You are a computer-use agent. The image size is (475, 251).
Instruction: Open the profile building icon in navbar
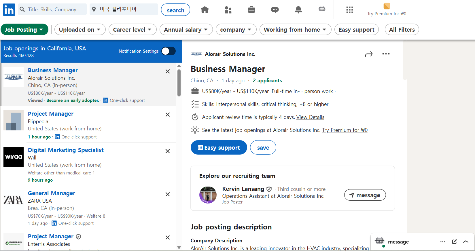322,9
